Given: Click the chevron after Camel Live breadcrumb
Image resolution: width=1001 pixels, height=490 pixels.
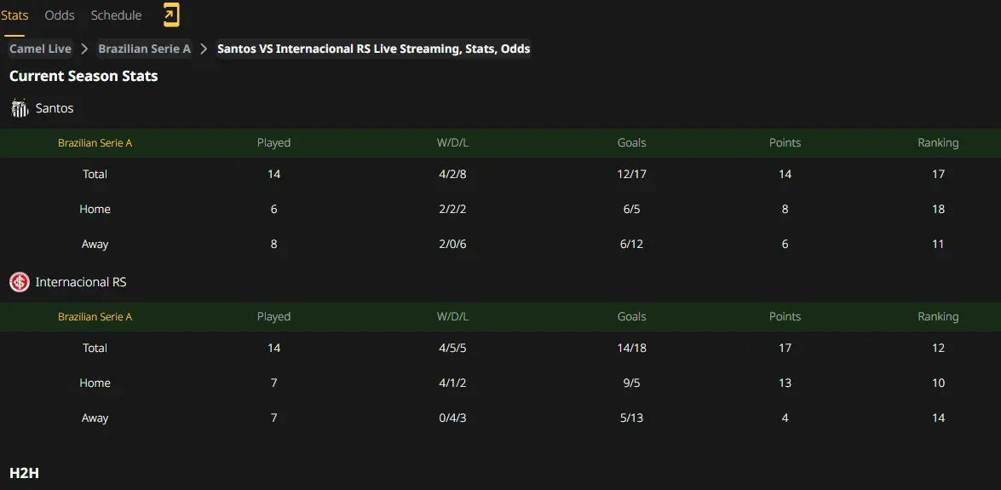Looking at the screenshot, I should point(84,49).
